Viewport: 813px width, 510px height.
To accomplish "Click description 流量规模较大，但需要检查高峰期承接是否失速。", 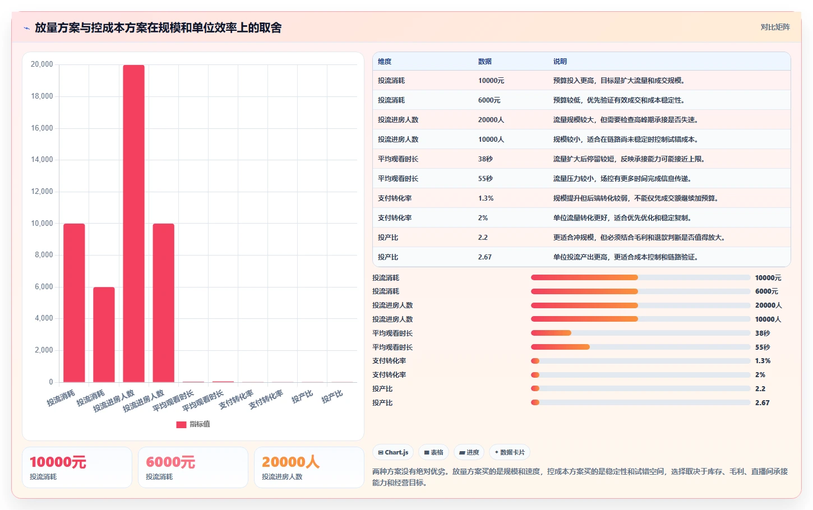I will 626,120.
